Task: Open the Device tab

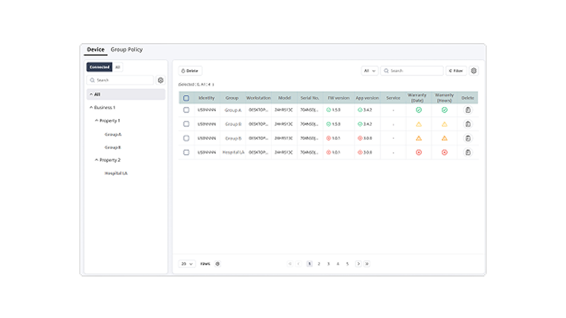Action: (x=96, y=49)
